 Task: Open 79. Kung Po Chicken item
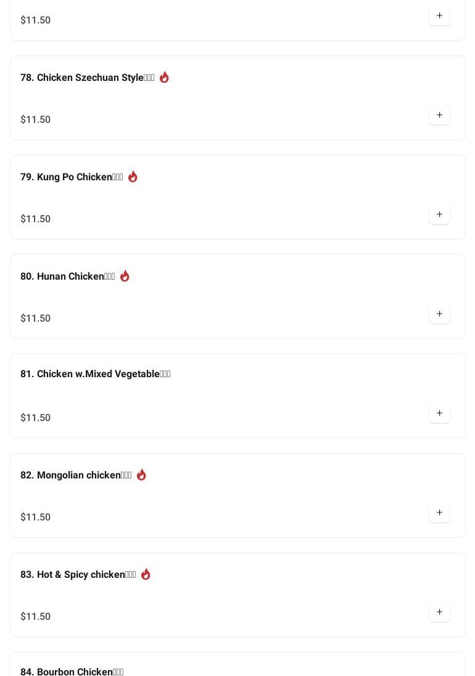(72, 177)
